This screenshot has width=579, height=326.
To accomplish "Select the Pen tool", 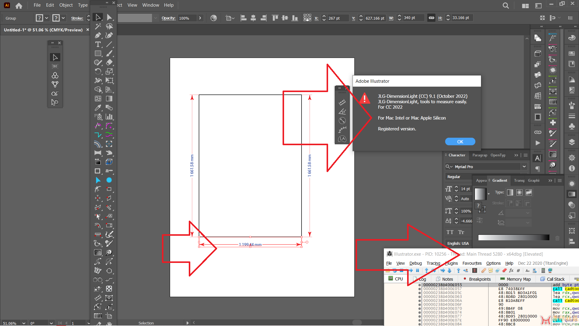I will (98, 36).
